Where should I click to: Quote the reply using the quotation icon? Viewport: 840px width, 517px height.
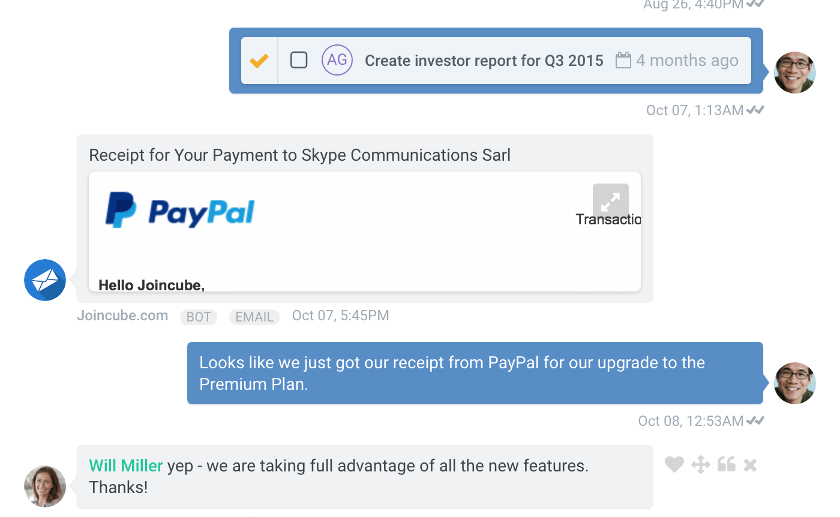coord(726,464)
